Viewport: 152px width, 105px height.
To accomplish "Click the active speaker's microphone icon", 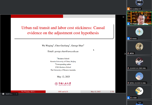I will click(131, 24).
